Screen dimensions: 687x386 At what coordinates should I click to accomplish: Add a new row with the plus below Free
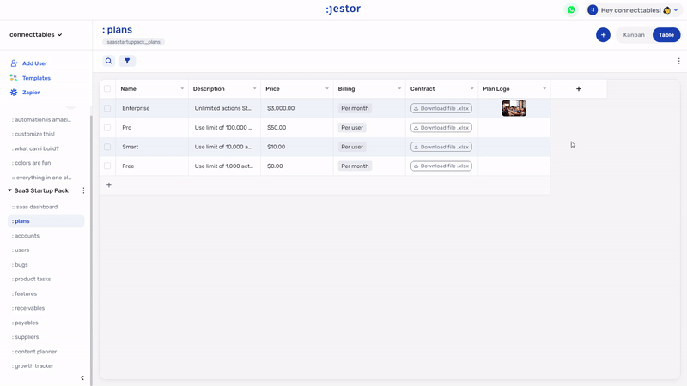pos(109,185)
